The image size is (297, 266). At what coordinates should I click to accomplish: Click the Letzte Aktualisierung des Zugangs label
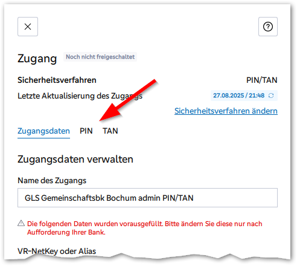(x=80, y=96)
